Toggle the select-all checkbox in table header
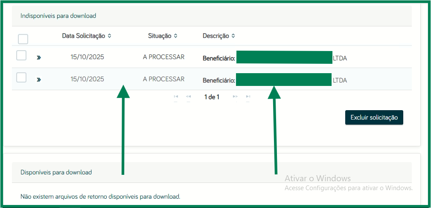The height and width of the screenshot is (208, 431). click(x=23, y=39)
